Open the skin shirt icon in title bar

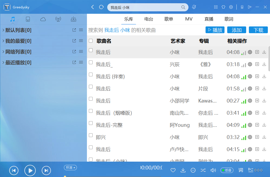coord(223,7)
